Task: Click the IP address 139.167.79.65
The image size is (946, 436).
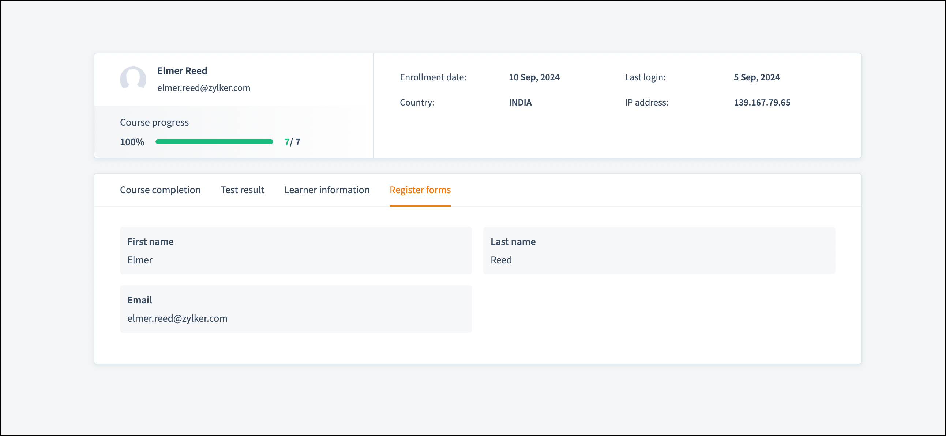Action: [x=762, y=103]
